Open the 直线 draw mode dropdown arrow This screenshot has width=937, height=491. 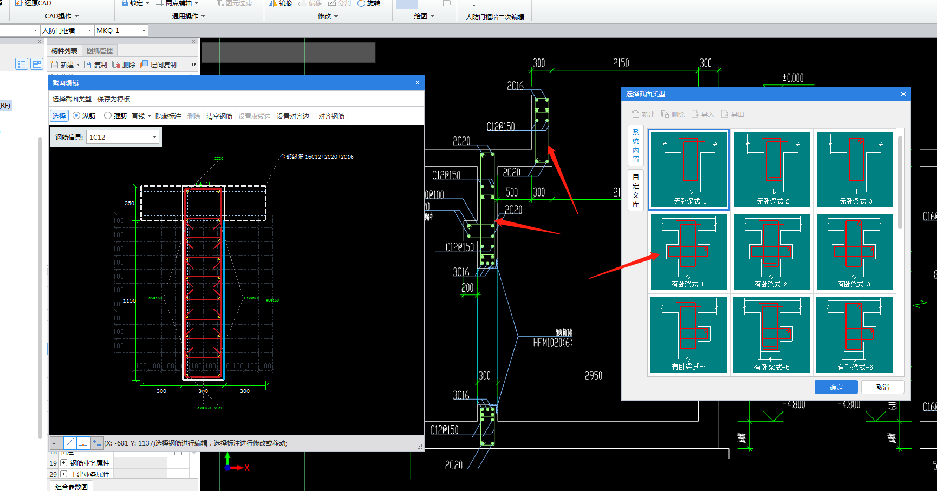pyautogui.click(x=150, y=116)
